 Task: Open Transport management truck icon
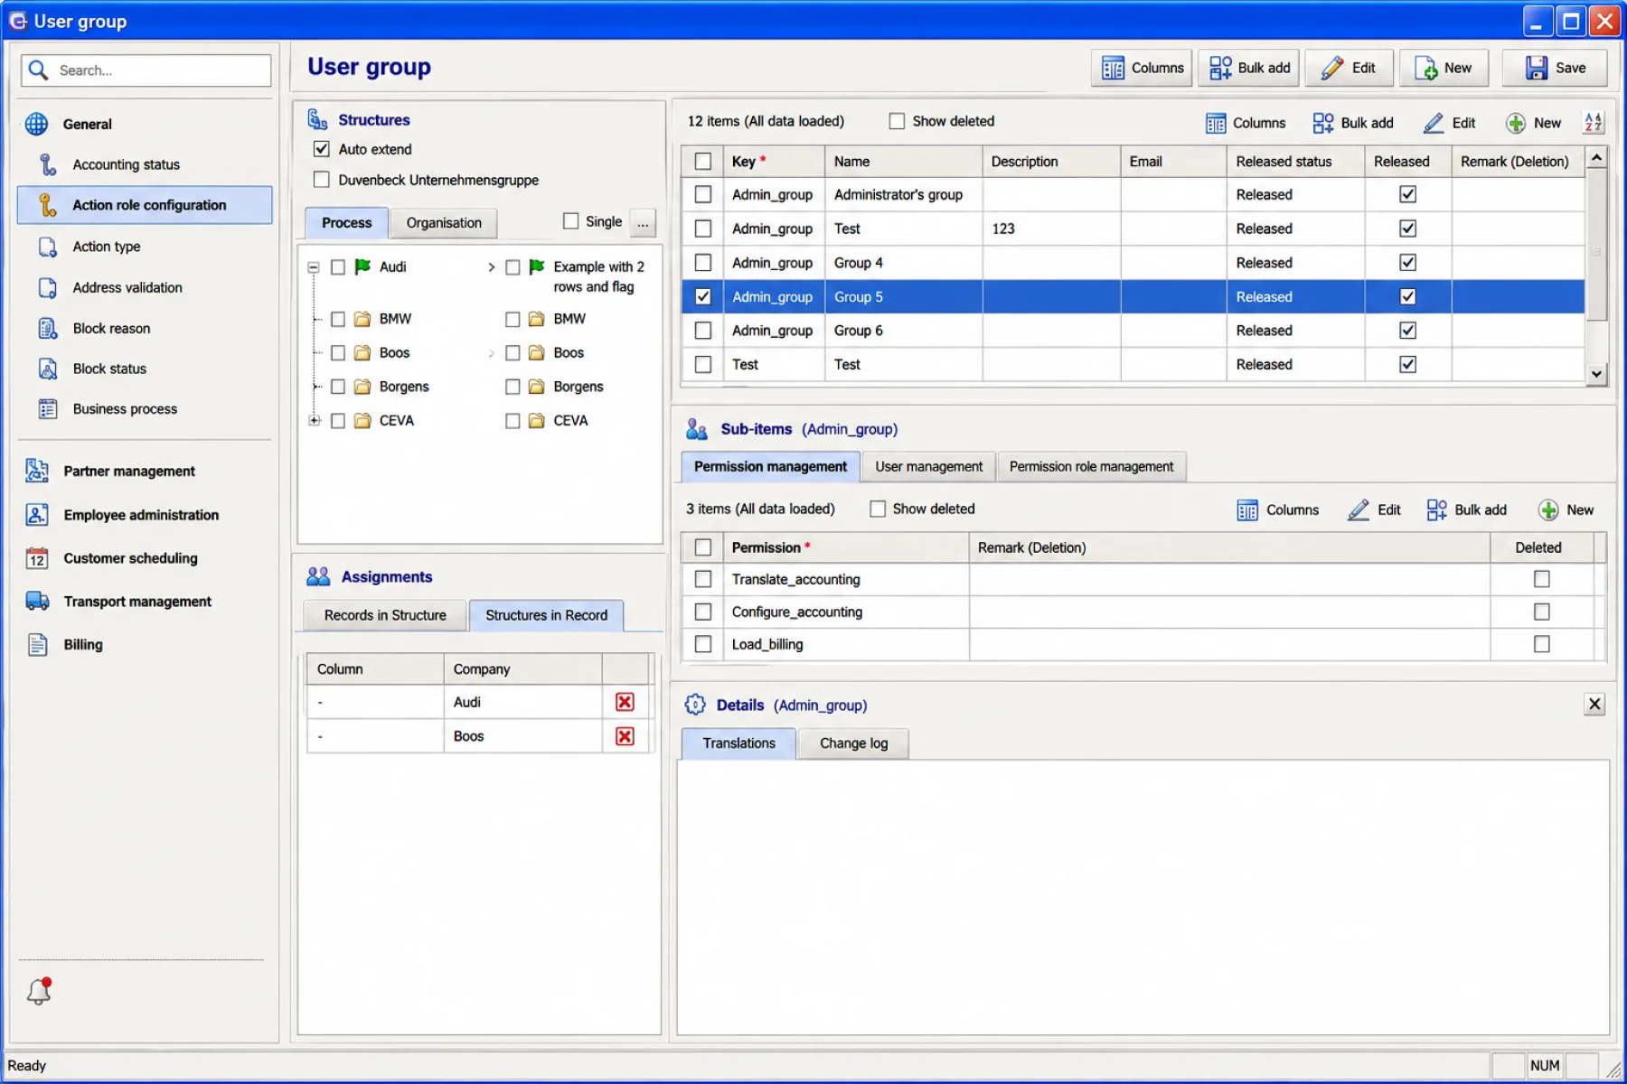point(37,602)
